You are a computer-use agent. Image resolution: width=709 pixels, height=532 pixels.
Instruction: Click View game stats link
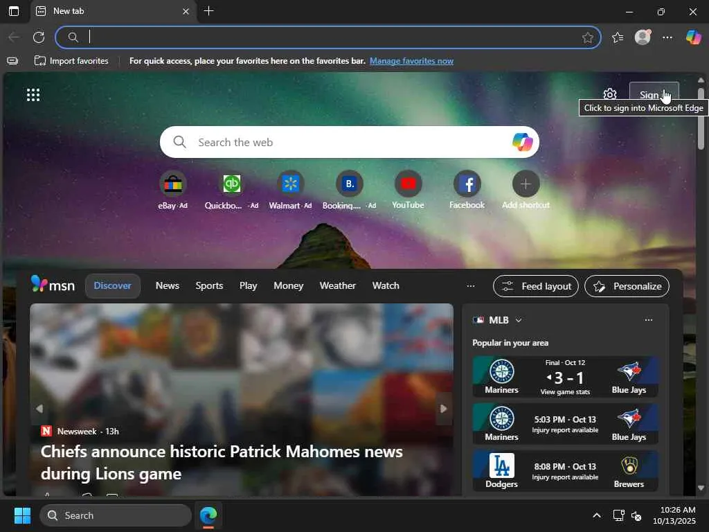[x=565, y=392]
